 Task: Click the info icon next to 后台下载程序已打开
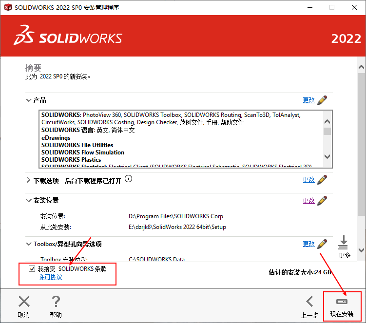(128, 179)
